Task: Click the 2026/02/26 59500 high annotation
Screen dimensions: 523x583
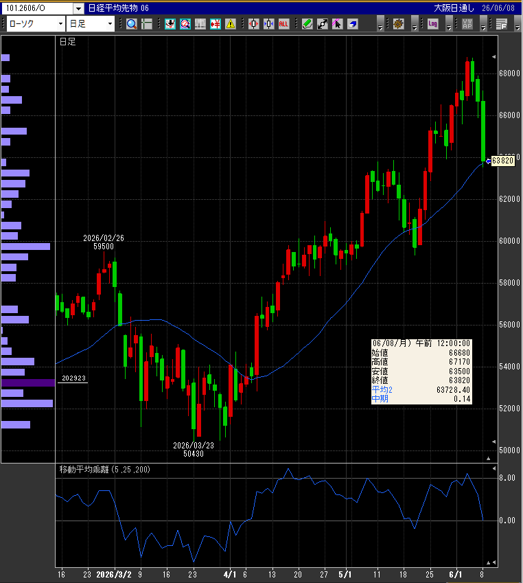Action: point(104,242)
